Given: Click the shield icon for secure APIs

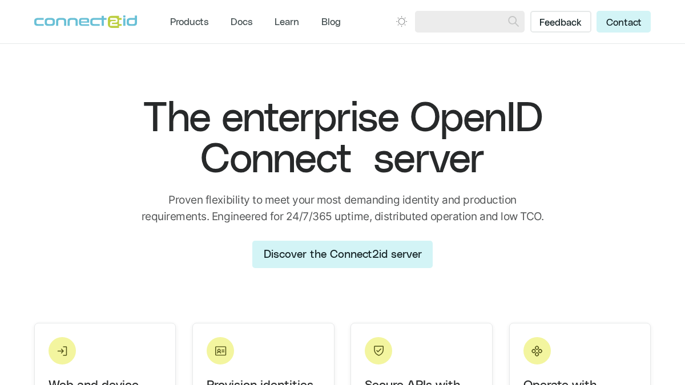Looking at the screenshot, I should [378, 351].
